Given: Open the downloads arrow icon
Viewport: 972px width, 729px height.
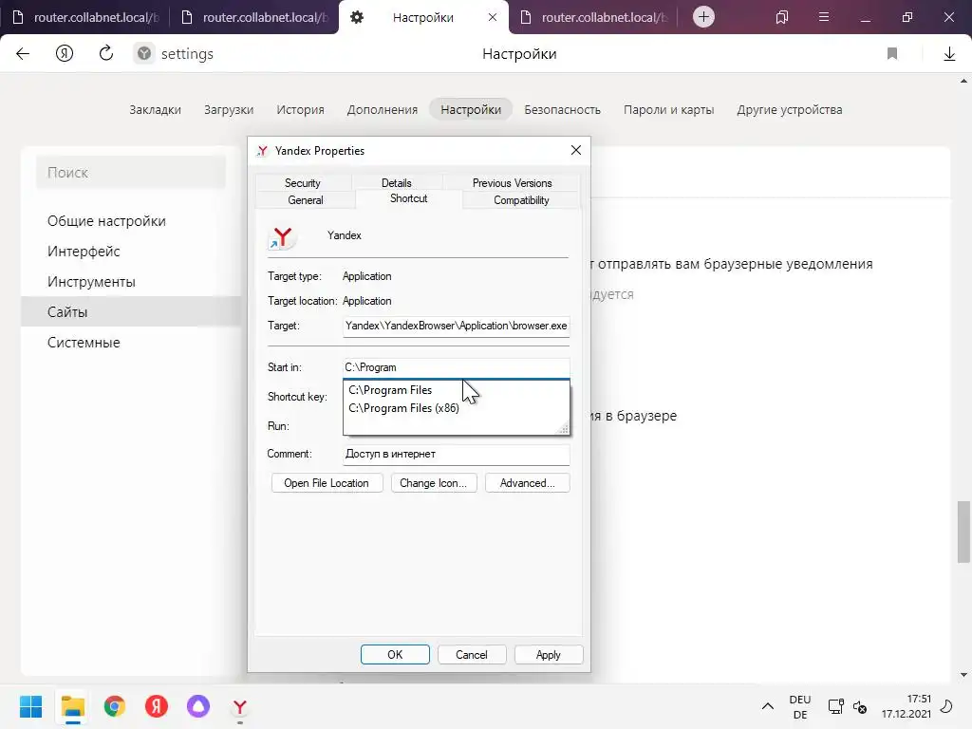Looking at the screenshot, I should [949, 54].
